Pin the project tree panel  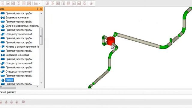[x=37, y=9]
